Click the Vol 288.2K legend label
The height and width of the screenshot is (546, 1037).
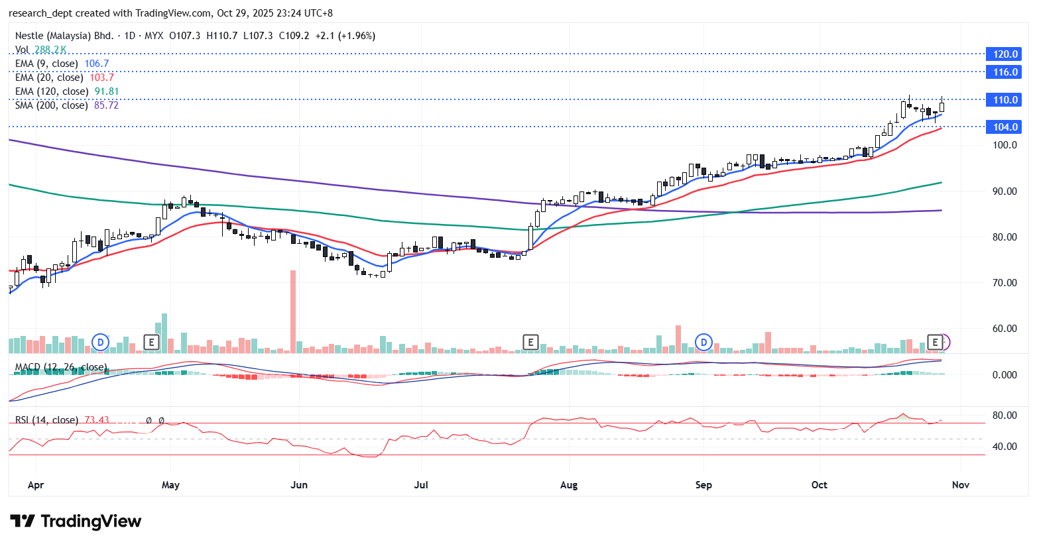(x=40, y=50)
